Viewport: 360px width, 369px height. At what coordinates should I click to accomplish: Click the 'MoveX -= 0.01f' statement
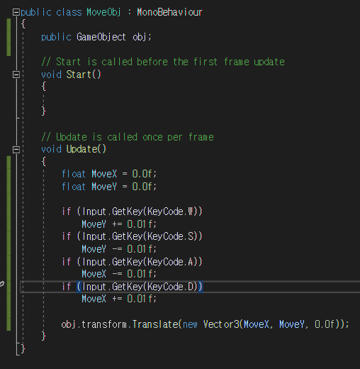coord(119,274)
